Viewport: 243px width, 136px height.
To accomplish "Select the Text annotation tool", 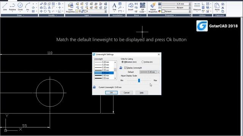I will (x=114, y=7).
